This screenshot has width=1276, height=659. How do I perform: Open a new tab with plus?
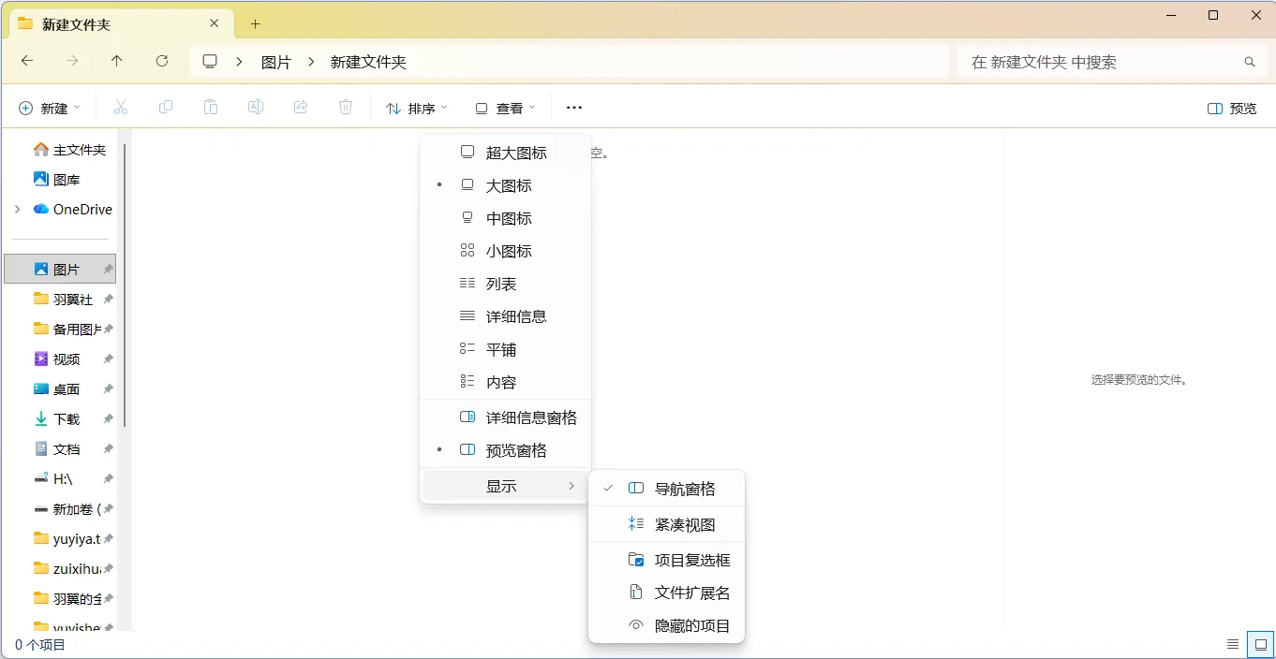tap(255, 23)
